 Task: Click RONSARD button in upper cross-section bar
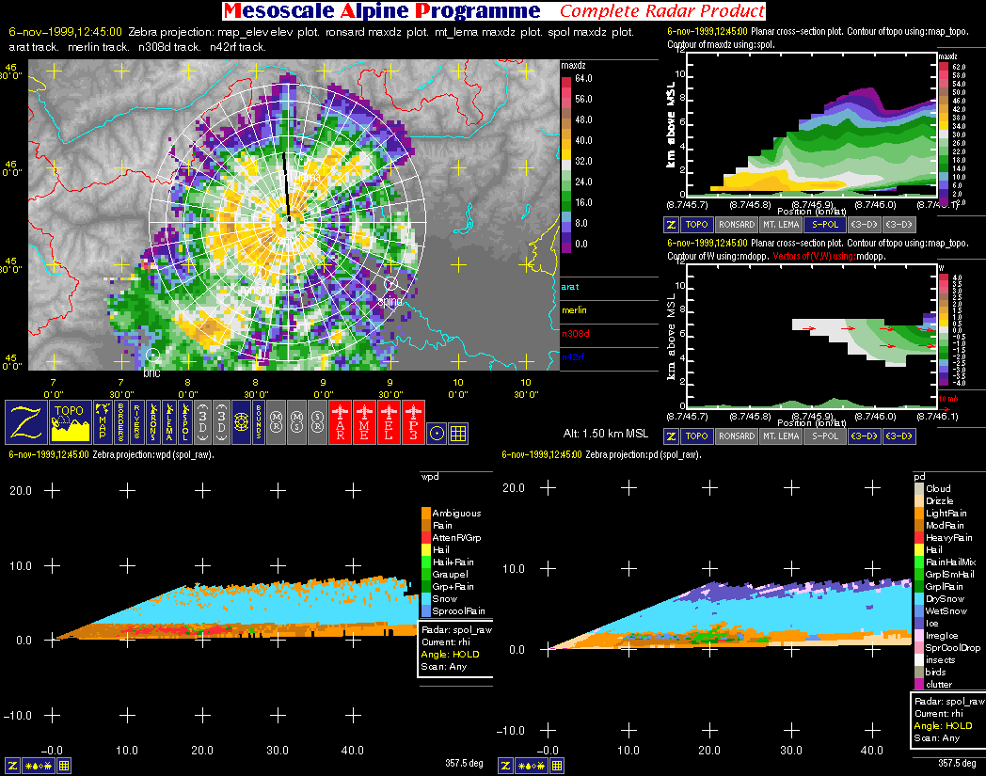point(736,225)
